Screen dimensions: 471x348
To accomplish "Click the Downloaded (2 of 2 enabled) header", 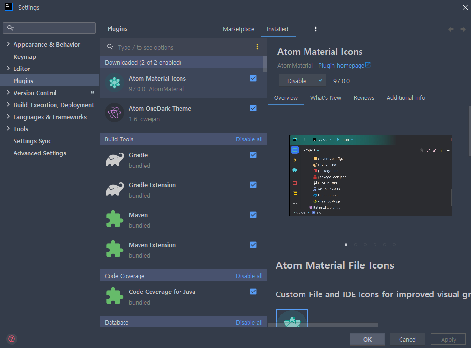I will (x=181, y=62).
